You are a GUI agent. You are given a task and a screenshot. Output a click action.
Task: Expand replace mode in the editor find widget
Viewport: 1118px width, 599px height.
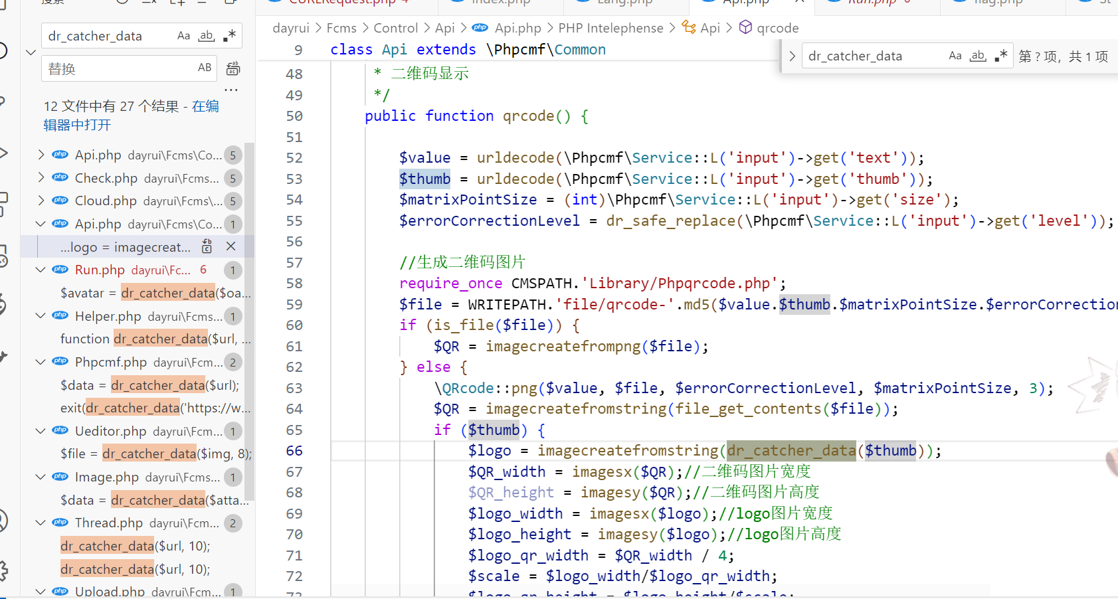[792, 56]
